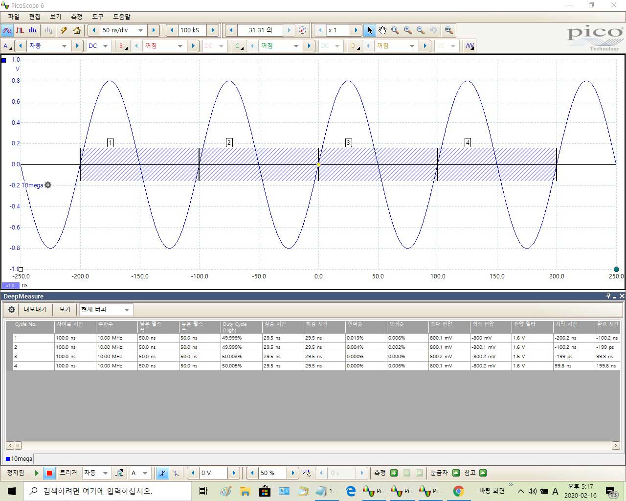Click the 보기 button in DeepMeasure
626x501 pixels.
[65, 310]
